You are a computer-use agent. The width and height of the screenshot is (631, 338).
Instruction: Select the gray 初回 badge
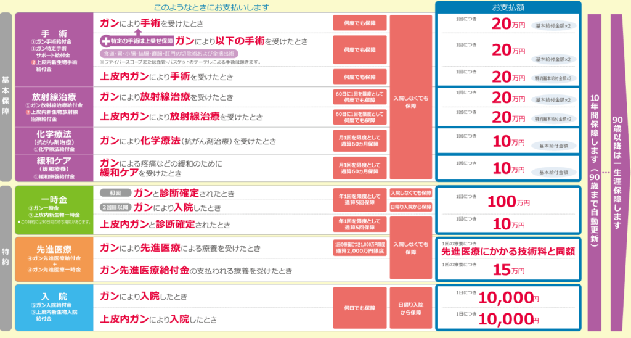[115, 192]
